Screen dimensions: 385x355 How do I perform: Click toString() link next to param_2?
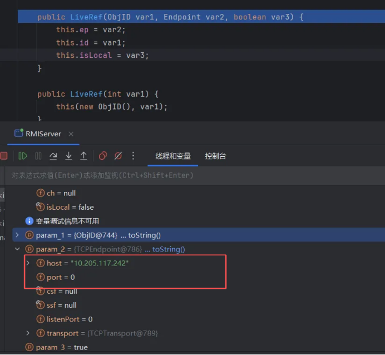point(169,249)
